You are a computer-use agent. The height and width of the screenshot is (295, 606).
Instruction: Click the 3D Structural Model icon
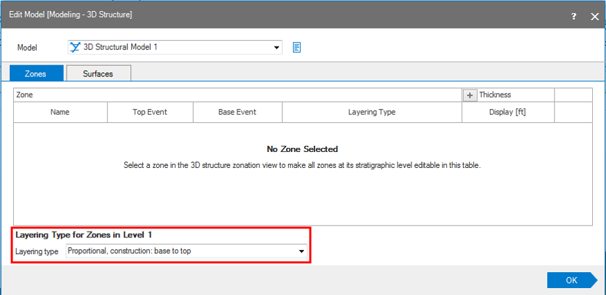pyautogui.click(x=75, y=48)
